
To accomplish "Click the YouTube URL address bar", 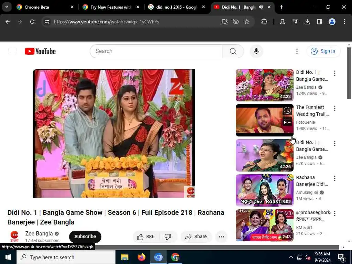I will [135, 22].
